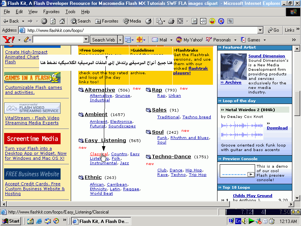Click the Mail toolbar icon in IE toolbar
Image resolution: width=301 pixels, height=226 pixels.
click(159, 21)
